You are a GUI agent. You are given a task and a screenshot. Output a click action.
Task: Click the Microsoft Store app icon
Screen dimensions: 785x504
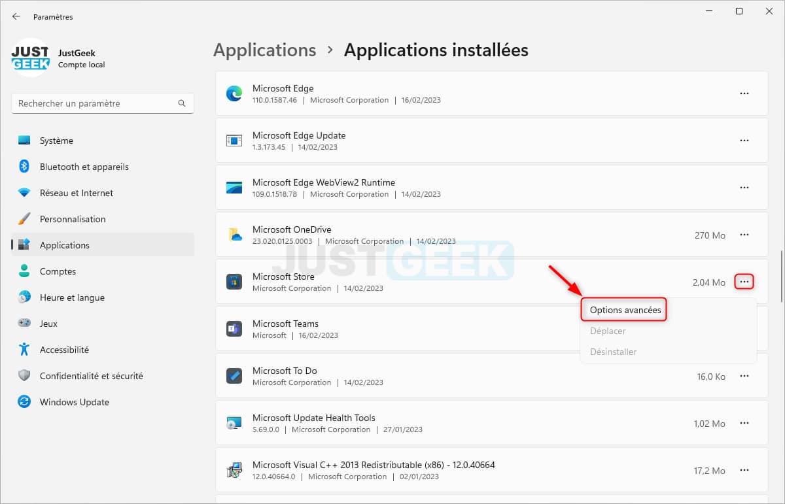click(234, 282)
